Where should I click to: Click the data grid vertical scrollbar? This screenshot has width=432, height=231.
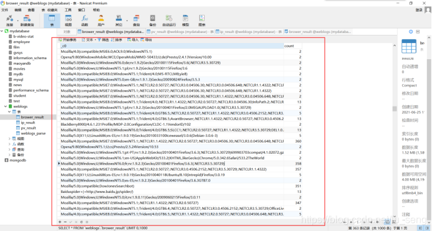(x=395, y=109)
